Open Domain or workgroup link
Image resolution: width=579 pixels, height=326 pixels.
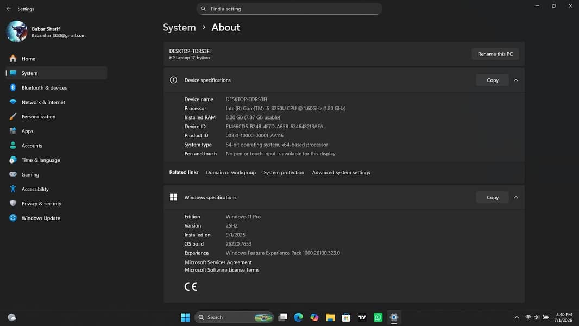coord(231,172)
